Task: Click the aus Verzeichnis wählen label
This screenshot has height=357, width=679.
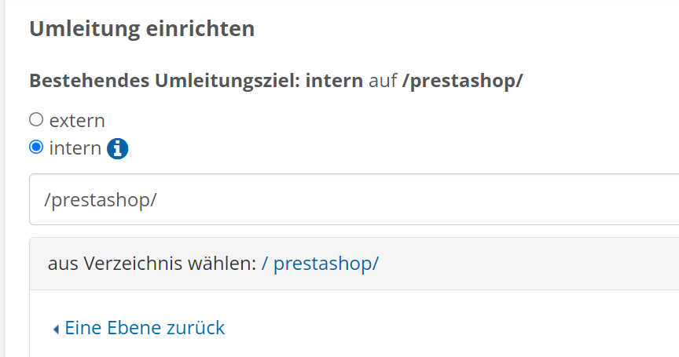Action: click(x=152, y=264)
